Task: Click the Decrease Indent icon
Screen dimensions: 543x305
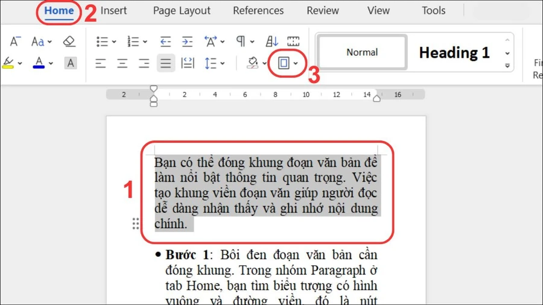Action: coord(165,42)
